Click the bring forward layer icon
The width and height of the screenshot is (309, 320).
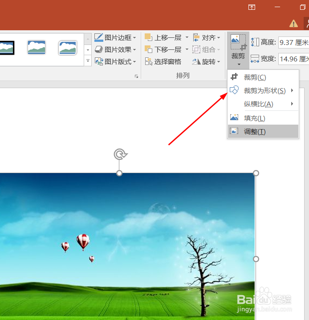click(x=148, y=37)
